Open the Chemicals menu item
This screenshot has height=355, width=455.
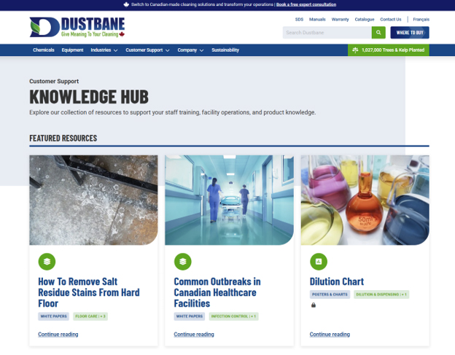pyautogui.click(x=44, y=50)
